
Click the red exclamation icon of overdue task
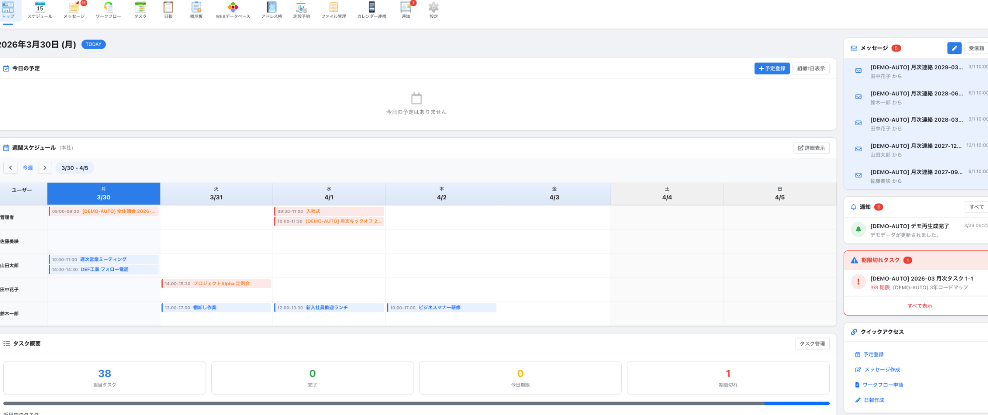(858, 282)
